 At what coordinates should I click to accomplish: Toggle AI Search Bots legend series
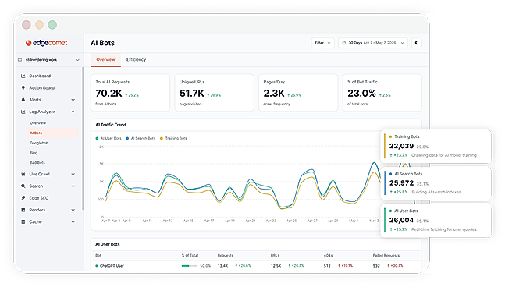tap(140, 138)
